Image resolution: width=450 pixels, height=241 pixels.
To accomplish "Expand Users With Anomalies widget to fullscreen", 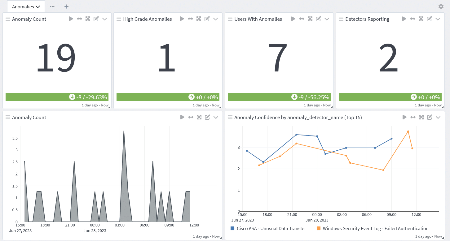I will (x=310, y=19).
